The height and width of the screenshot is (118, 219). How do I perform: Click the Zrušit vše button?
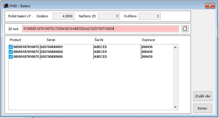203,96
